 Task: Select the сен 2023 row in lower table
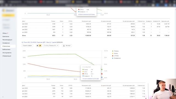click(x=83, y=94)
